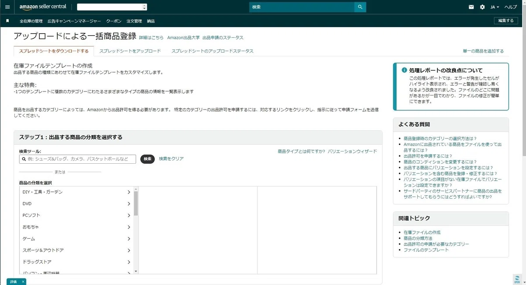This screenshot has height=285, width=526.
Task: Click the category list scrollbar thumb
Action: (x=136, y=203)
